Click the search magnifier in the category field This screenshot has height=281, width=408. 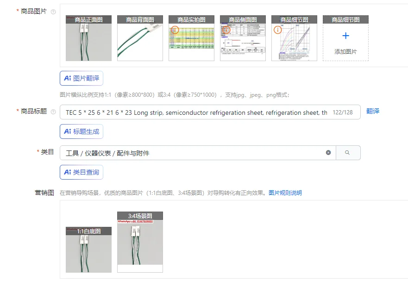click(x=348, y=152)
